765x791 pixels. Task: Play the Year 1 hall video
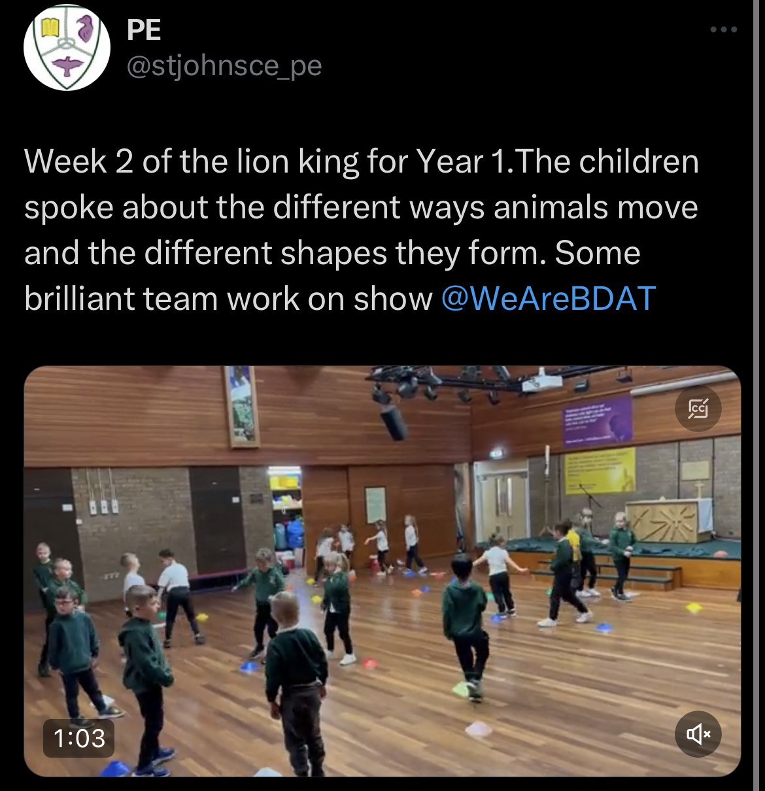(x=382, y=571)
